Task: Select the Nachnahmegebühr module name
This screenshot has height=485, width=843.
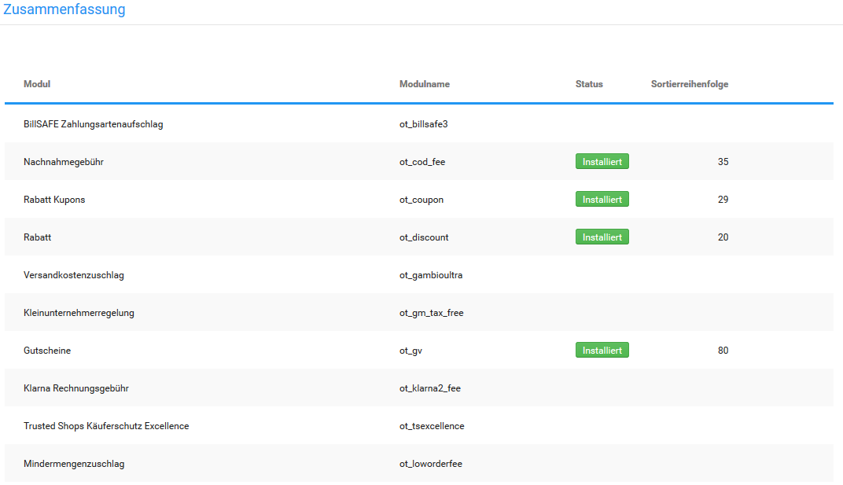Action: [64, 162]
